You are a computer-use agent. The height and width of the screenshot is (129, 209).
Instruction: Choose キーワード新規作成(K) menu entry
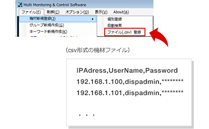[x=48, y=32]
